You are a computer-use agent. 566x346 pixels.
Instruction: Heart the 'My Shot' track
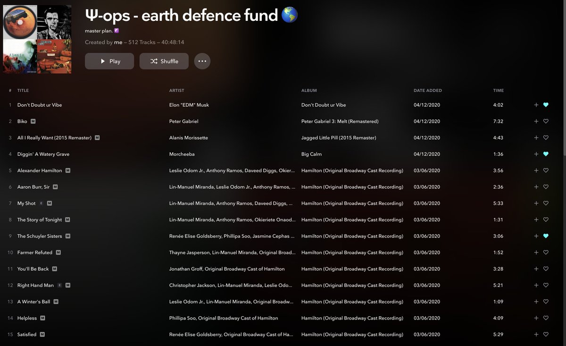pos(546,203)
